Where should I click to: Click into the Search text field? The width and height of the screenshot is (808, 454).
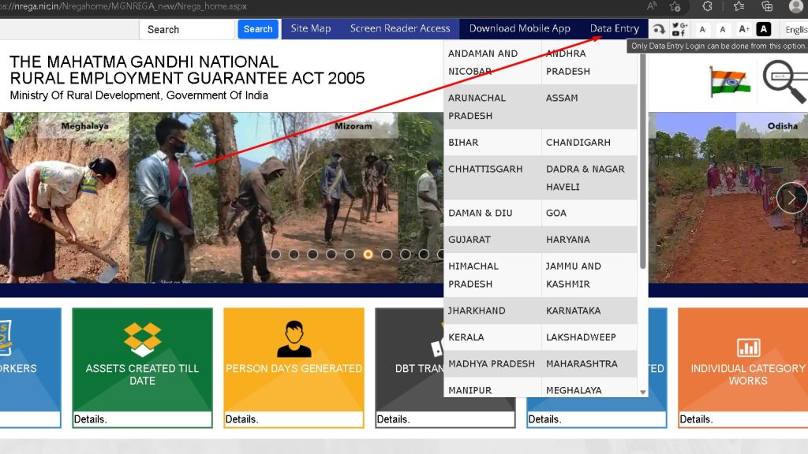coord(186,29)
